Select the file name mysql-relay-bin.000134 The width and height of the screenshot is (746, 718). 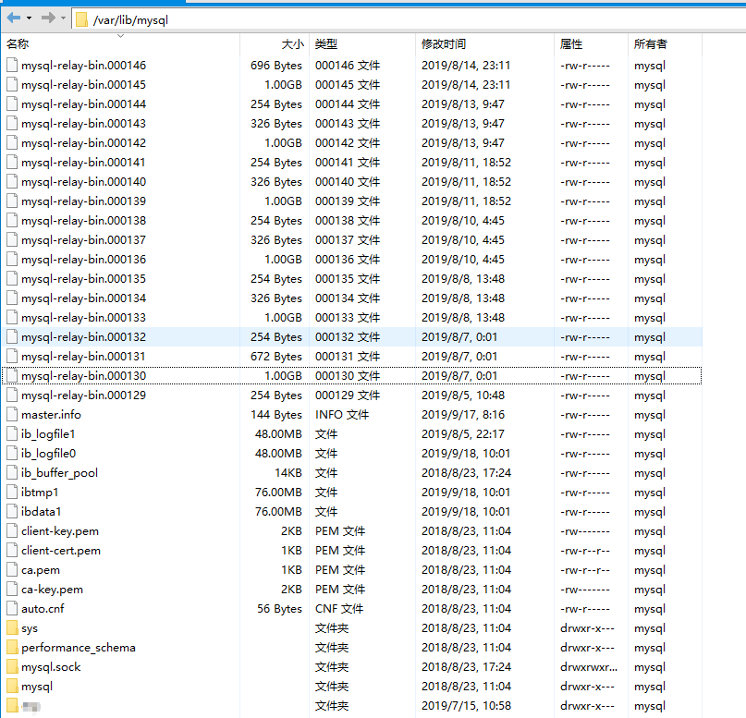point(84,298)
